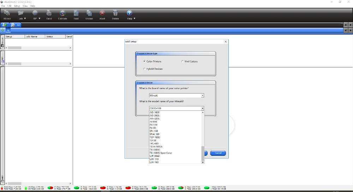
Task: Click the Setup column header
Action: [15, 36]
